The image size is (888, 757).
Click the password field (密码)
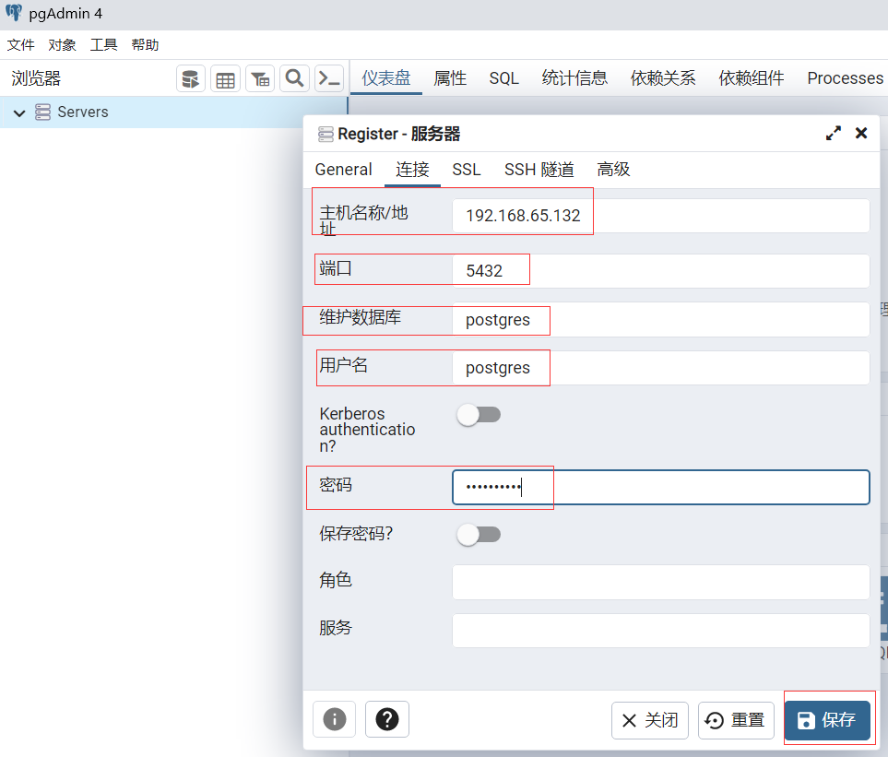click(x=660, y=487)
